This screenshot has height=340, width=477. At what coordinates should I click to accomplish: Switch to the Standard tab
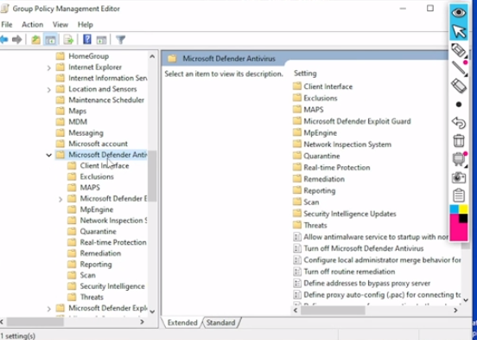click(x=221, y=323)
